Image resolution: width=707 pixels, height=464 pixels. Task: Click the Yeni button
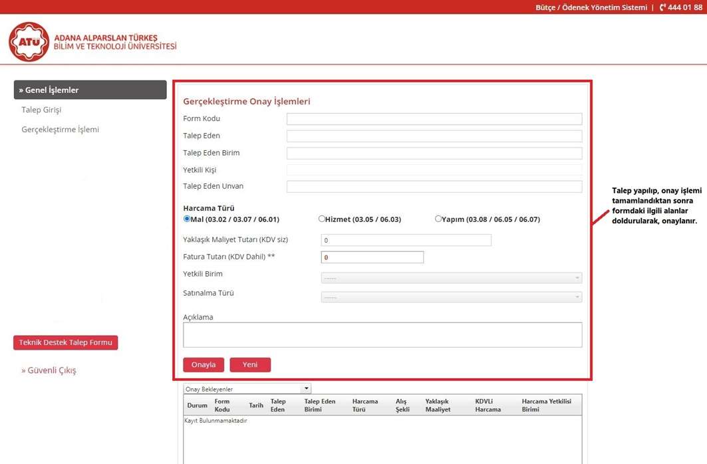250,365
